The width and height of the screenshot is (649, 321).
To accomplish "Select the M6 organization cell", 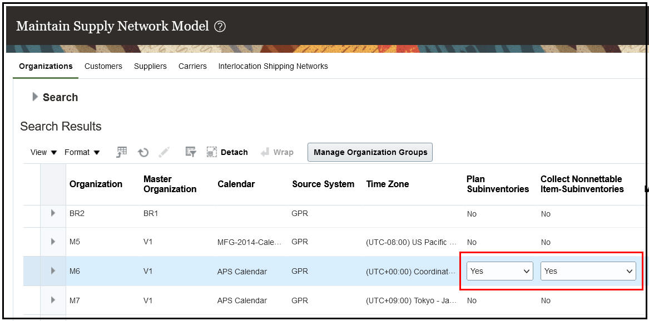I will tap(75, 272).
